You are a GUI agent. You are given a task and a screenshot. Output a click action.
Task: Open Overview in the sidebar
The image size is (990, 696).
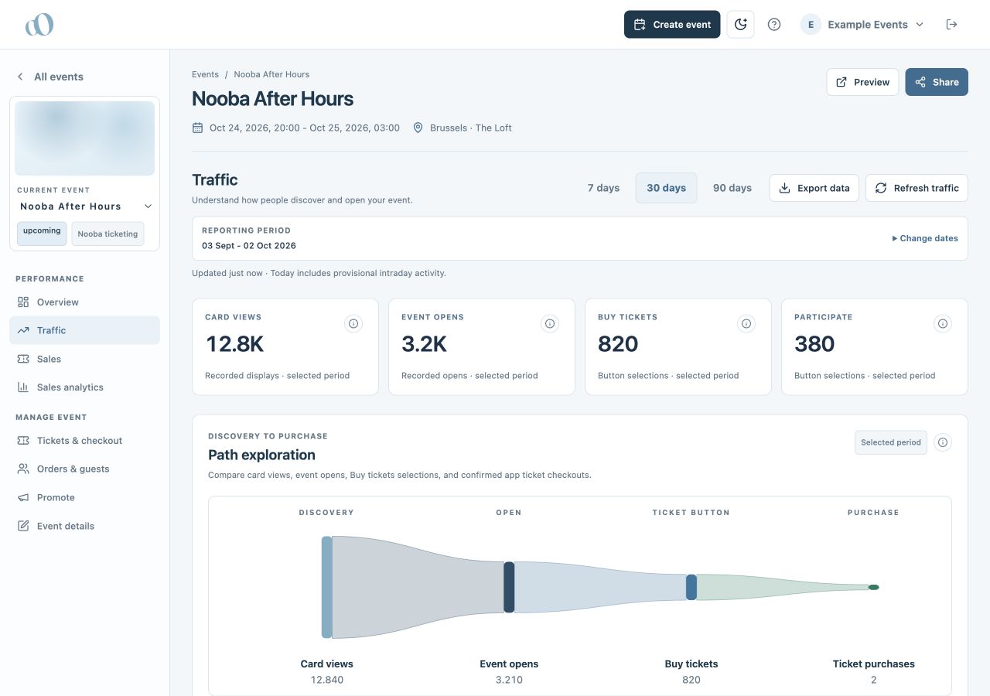[85, 302]
